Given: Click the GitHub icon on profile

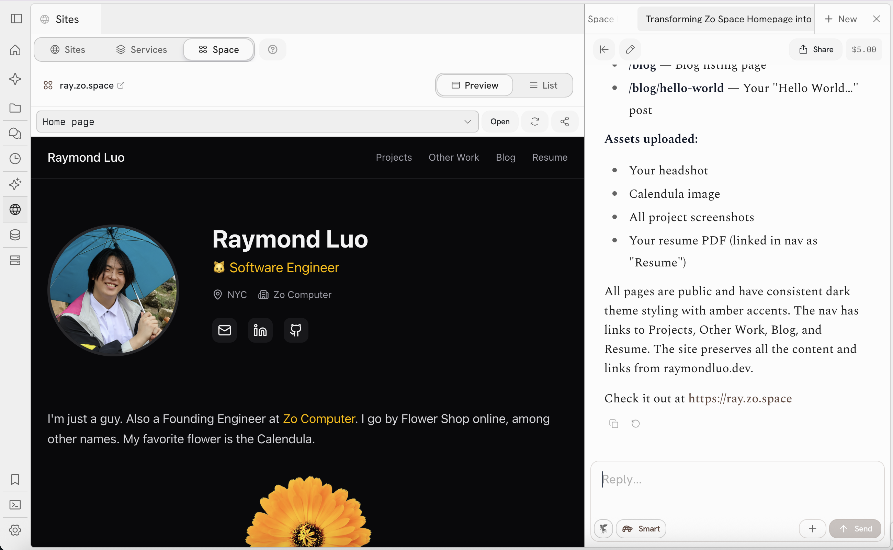Looking at the screenshot, I should pos(295,330).
